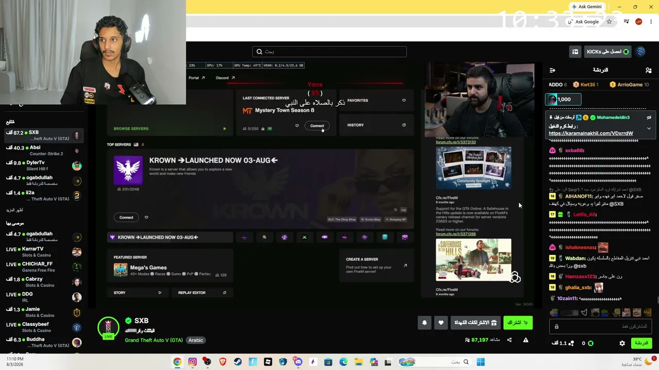Click the Windows taskbar search box
The image size is (659, 370).
point(434,362)
